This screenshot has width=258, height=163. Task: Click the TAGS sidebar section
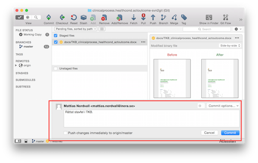point(19,54)
